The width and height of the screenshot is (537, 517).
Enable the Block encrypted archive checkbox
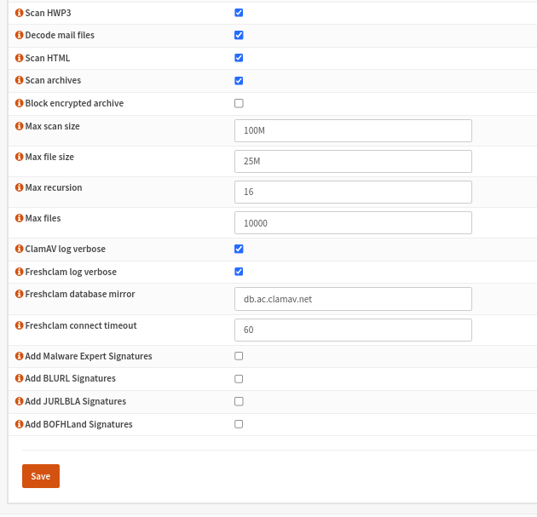[239, 104]
